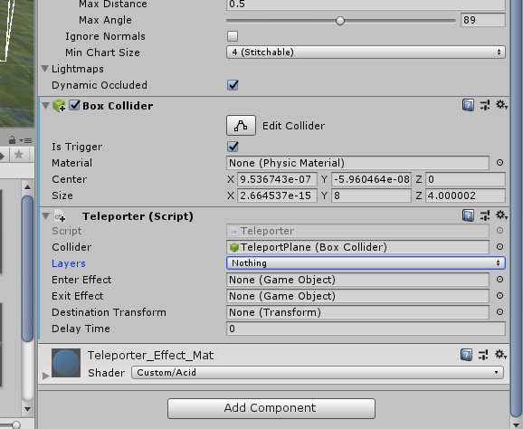Open Teleporter script help reference icon

(x=468, y=215)
